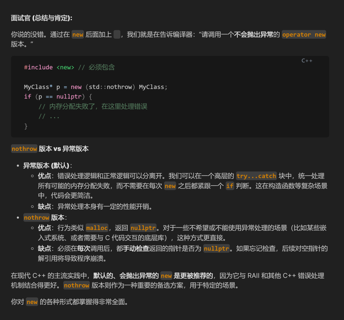Viewport: 344px width, 320px height.
Task: Click "nothrow" in the 版本 vs 异常版本 heading
Action: point(24,149)
